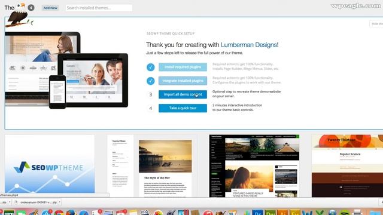Viewport: 383px width, 215px height.
Task: Select the Twenty Fifteen theme thumbnail
Action: pyautogui.click(x=152, y=166)
